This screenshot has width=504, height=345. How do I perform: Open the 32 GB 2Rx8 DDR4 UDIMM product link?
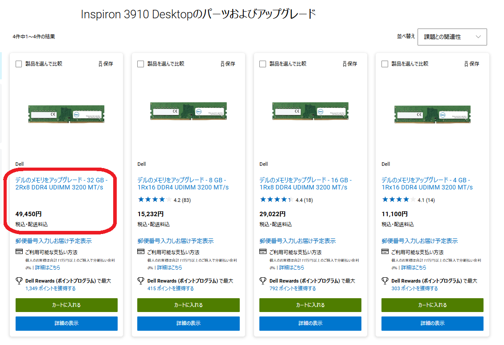[x=61, y=184]
